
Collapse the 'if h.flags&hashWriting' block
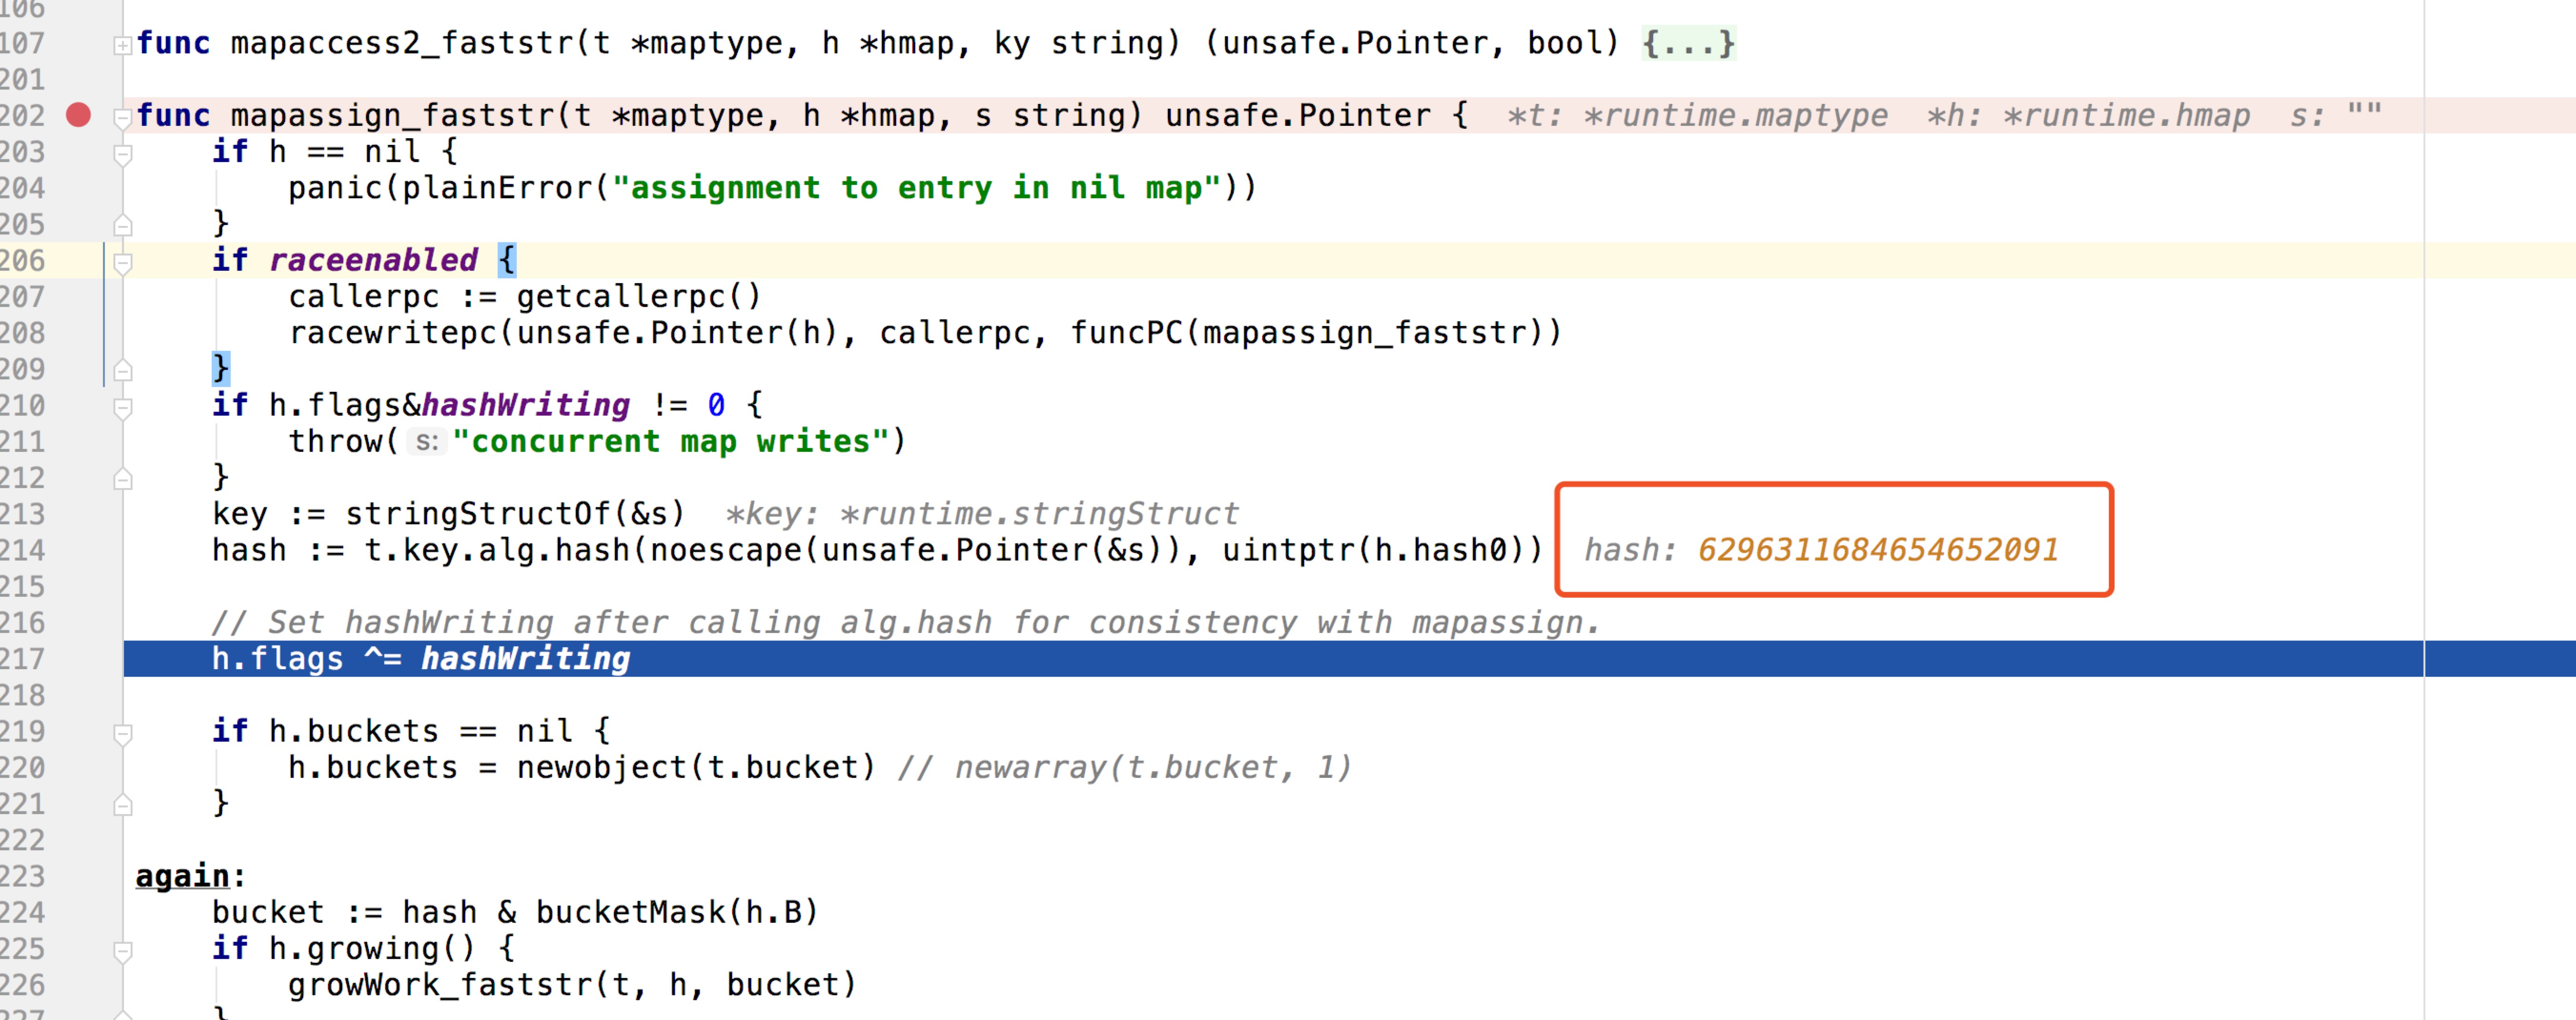click(122, 407)
